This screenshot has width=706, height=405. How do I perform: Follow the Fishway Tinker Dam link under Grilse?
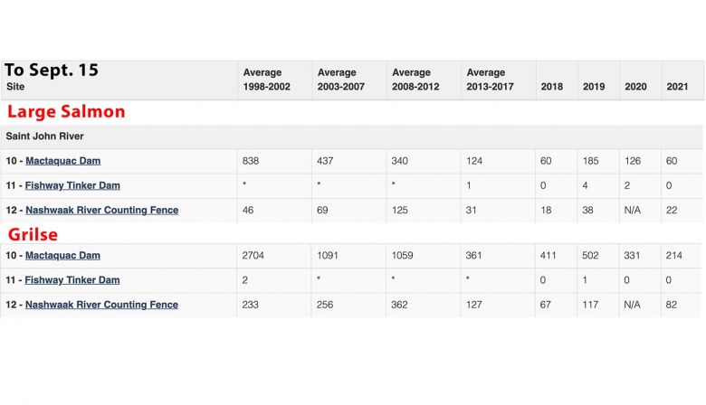click(72, 280)
